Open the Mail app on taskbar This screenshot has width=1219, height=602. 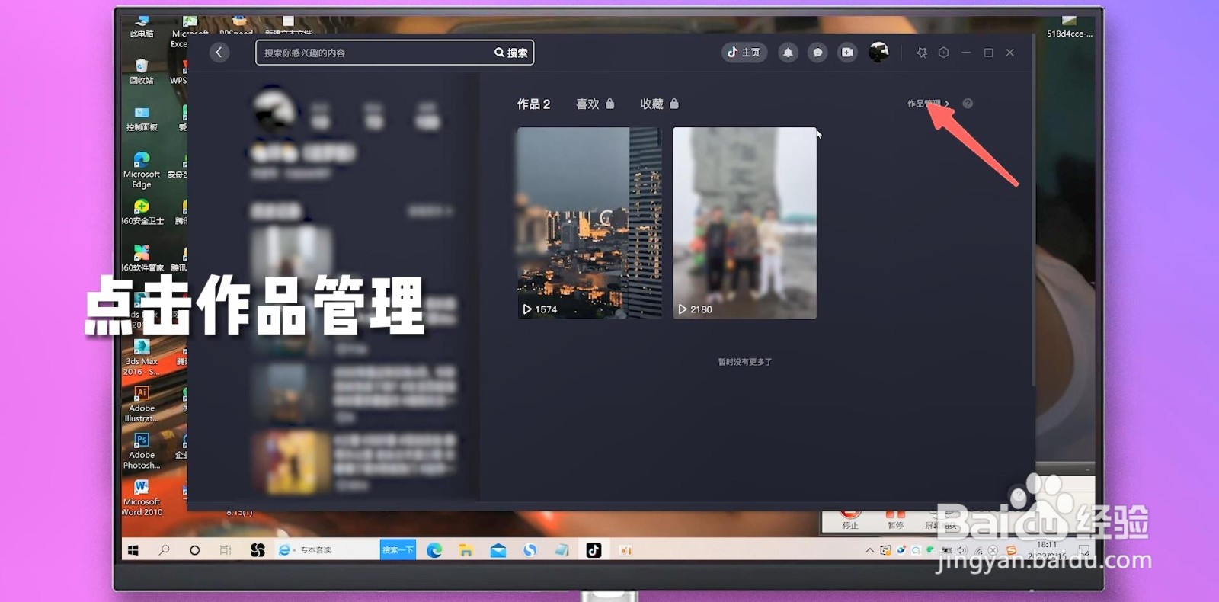(x=498, y=550)
